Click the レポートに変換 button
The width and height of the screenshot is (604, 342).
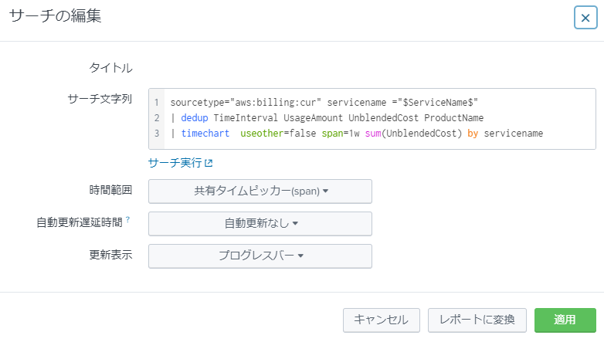[x=477, y=320]
